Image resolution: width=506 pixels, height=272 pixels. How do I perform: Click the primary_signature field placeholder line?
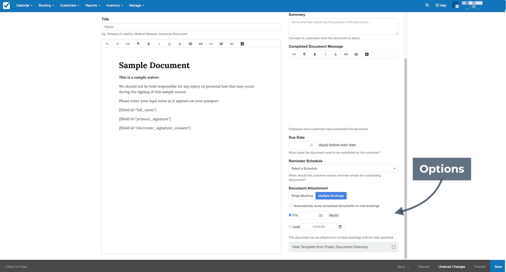point(145,119)
